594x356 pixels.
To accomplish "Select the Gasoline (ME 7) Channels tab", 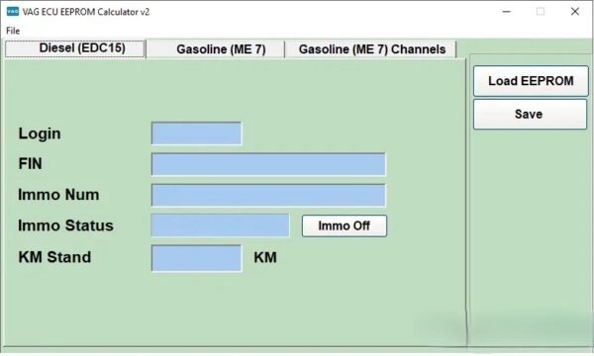I will 371,49.
